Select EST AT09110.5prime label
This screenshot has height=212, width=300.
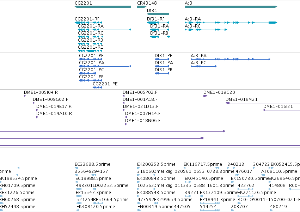pos(279,171)
